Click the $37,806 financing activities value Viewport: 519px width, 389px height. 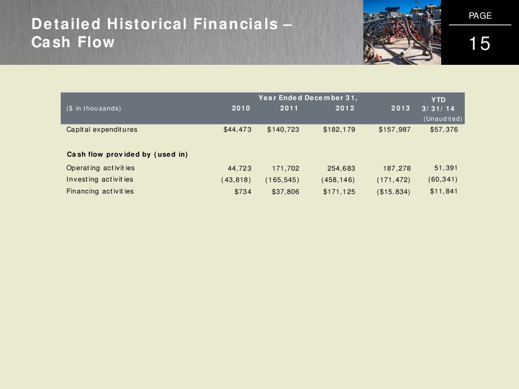point(285,192)
